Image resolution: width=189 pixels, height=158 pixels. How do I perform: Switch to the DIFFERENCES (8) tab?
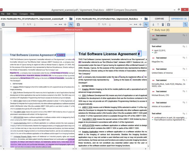[179, 19]
